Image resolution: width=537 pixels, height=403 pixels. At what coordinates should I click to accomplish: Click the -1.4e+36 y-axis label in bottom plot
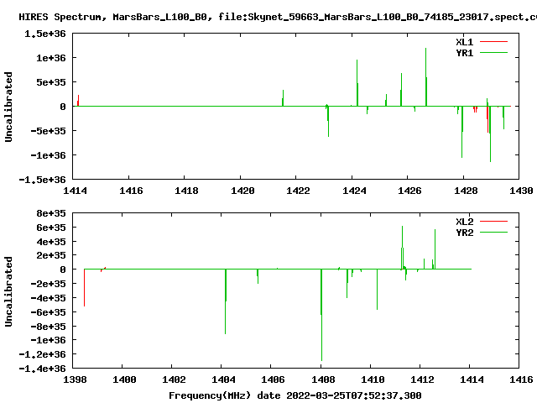42,369
